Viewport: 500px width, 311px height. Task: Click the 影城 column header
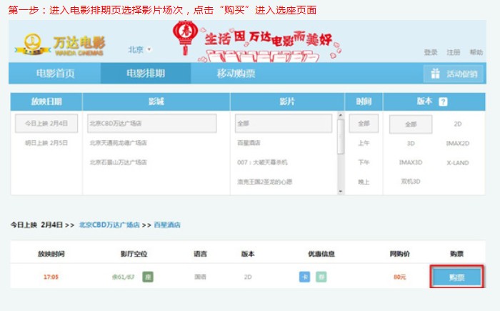(x=156, y=102)
